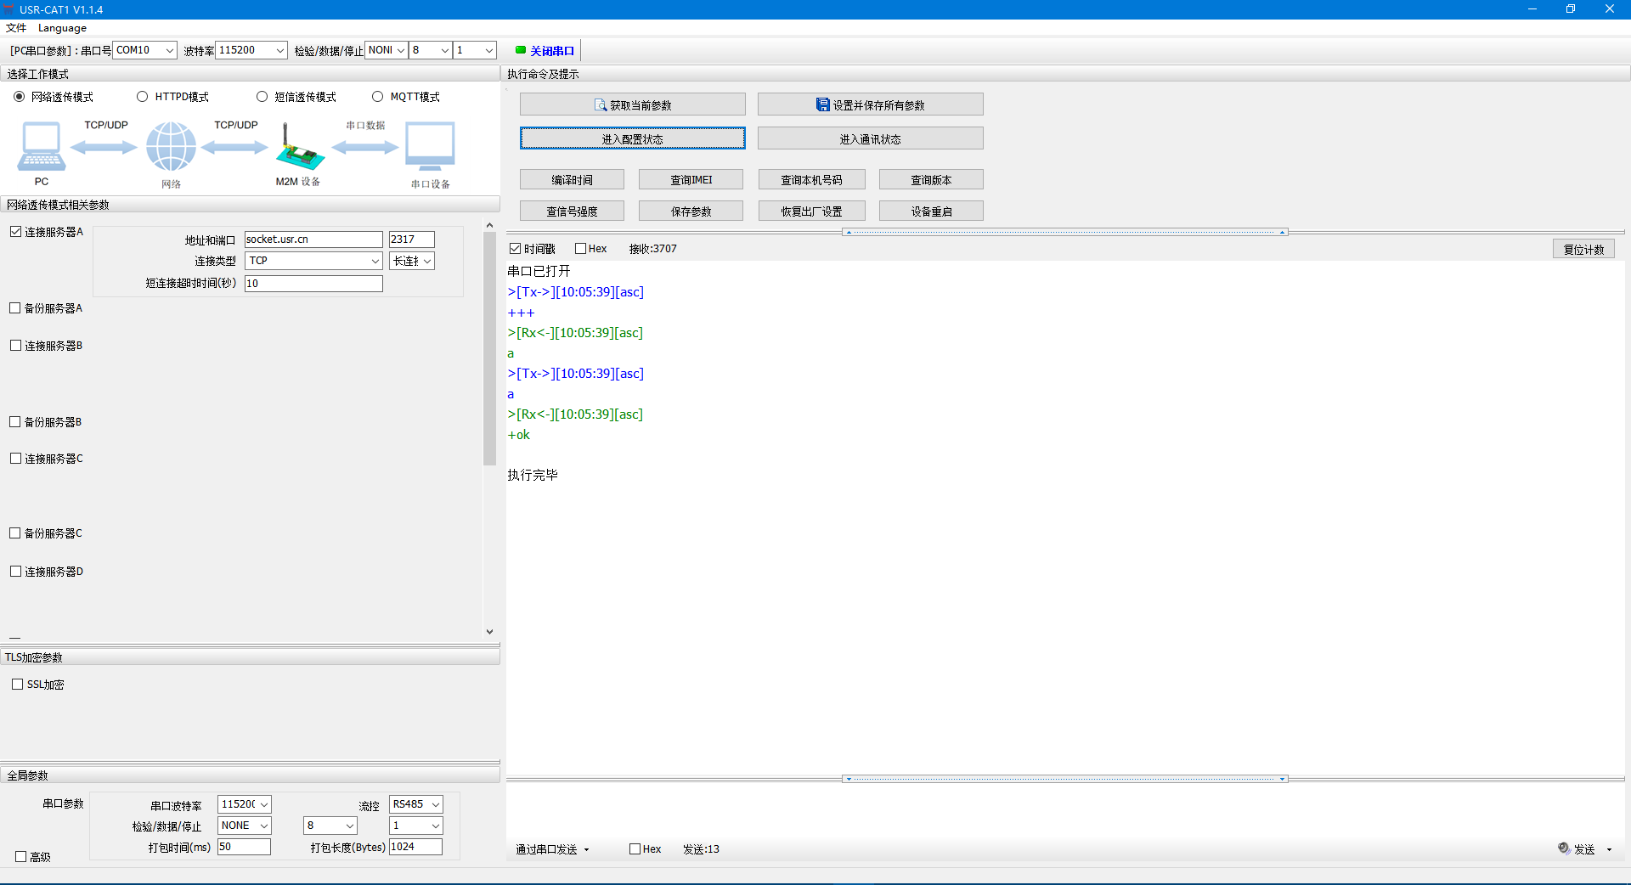This screenshot has height=885, width=1631.
Task: Click the send icon at bottom right
Action: [1563, 848]
